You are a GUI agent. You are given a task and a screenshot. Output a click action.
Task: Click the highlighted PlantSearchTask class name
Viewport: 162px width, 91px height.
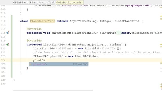point(42,21)
